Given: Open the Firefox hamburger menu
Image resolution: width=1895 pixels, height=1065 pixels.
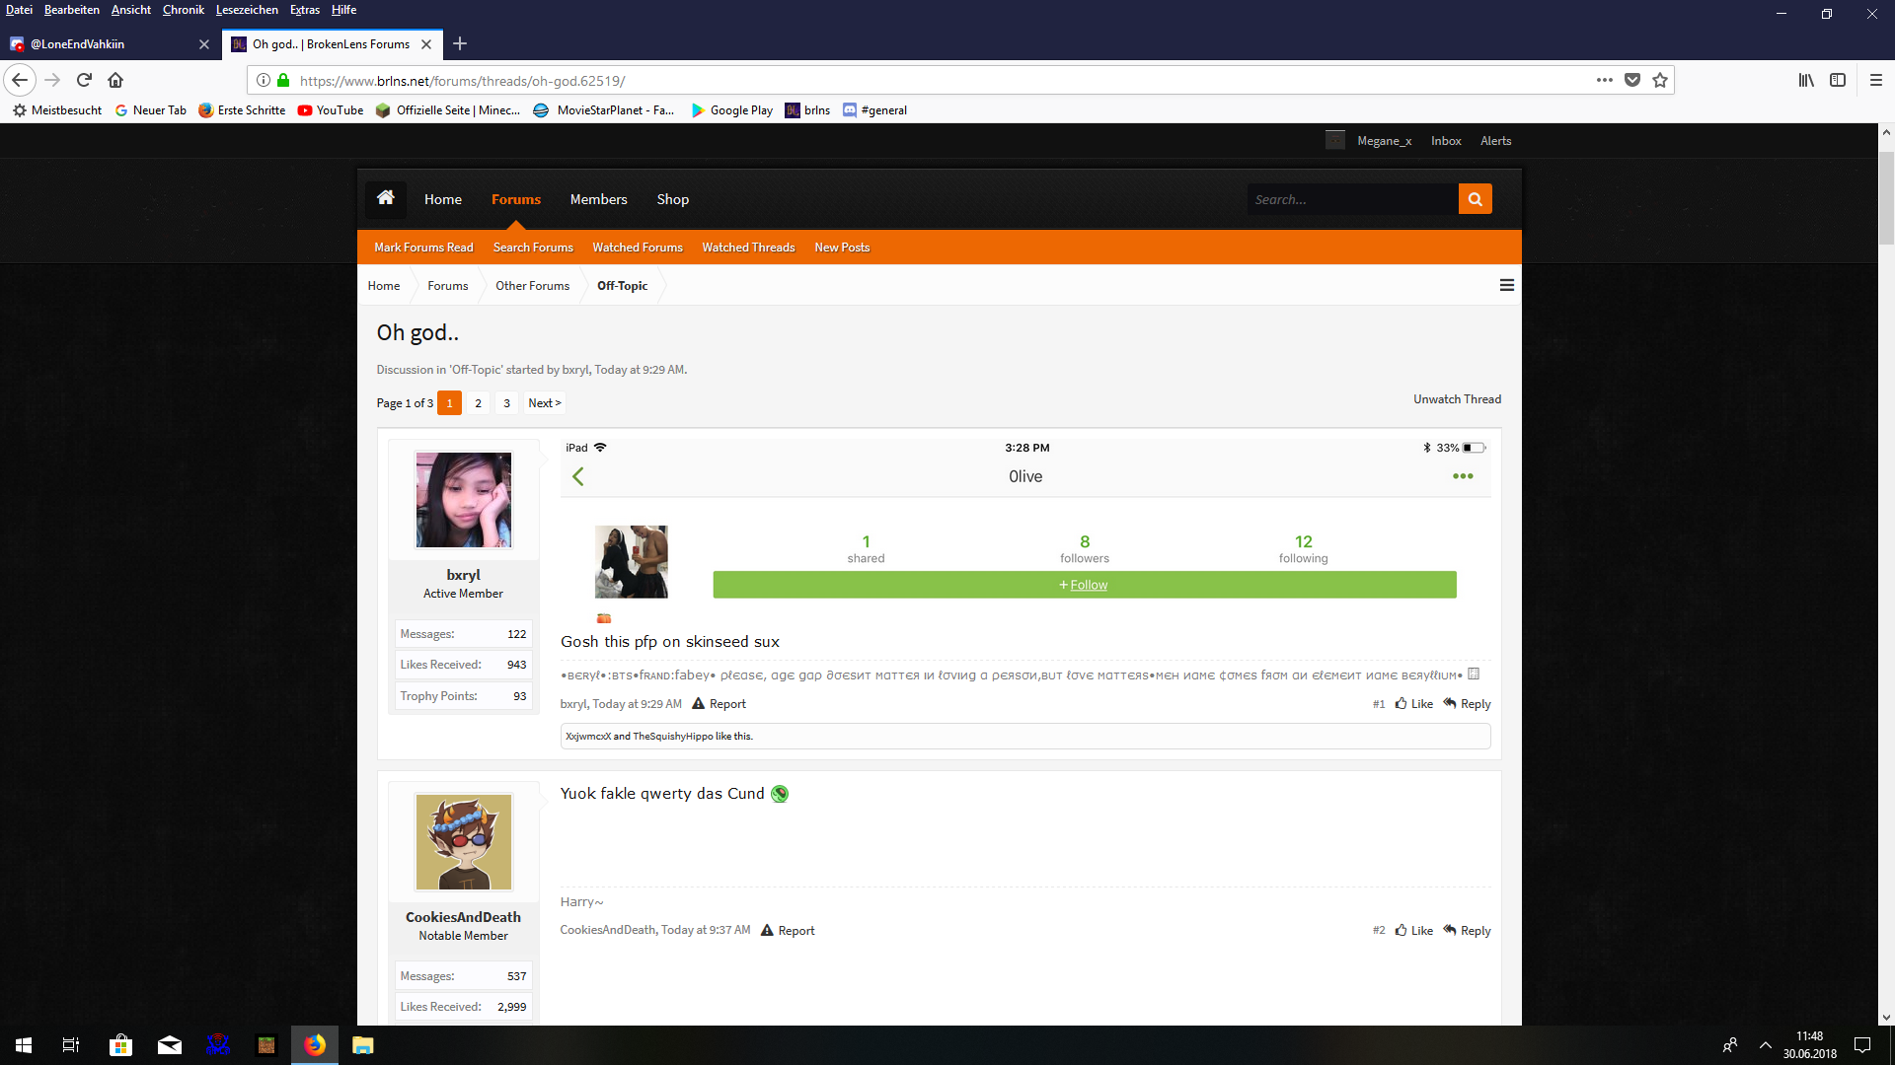Looking at the screenshot, I should click(1876, 80).
